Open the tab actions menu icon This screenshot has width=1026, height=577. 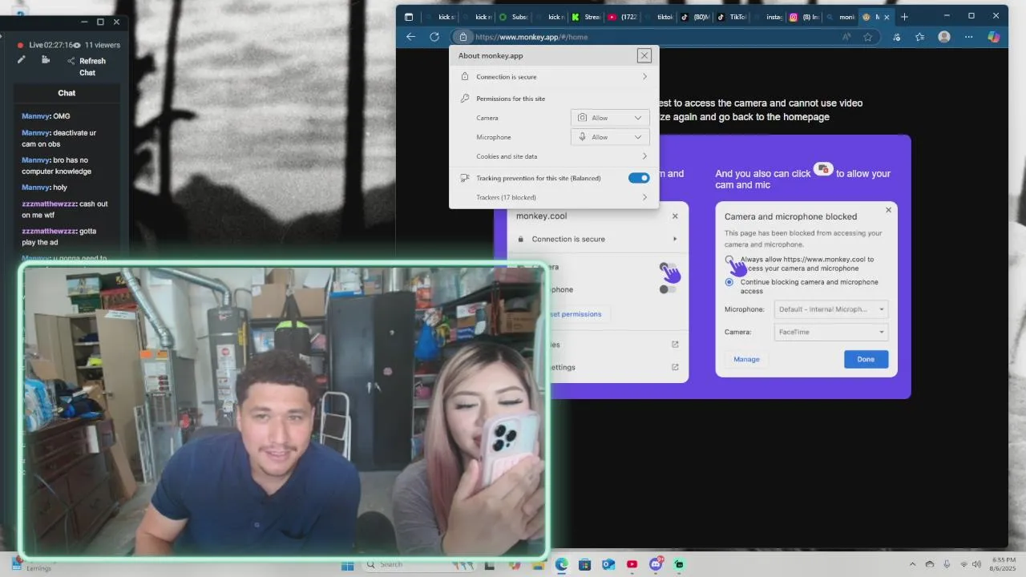[x=409, y=17]
